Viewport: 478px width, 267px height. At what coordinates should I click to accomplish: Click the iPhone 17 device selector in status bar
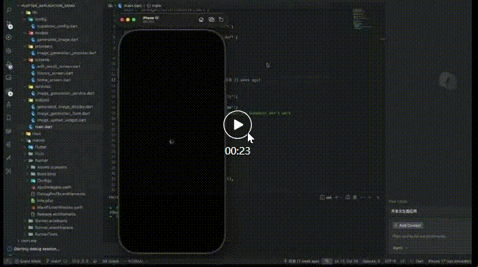coord(450,261)
